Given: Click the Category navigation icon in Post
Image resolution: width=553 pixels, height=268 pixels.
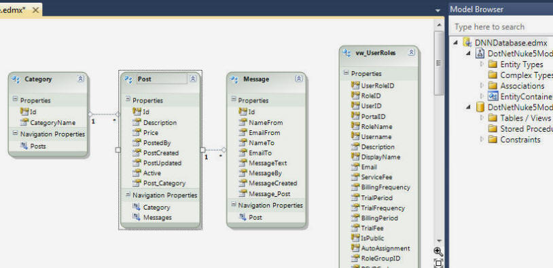Looking at the screenshot, I should click(x=137, y=207).
